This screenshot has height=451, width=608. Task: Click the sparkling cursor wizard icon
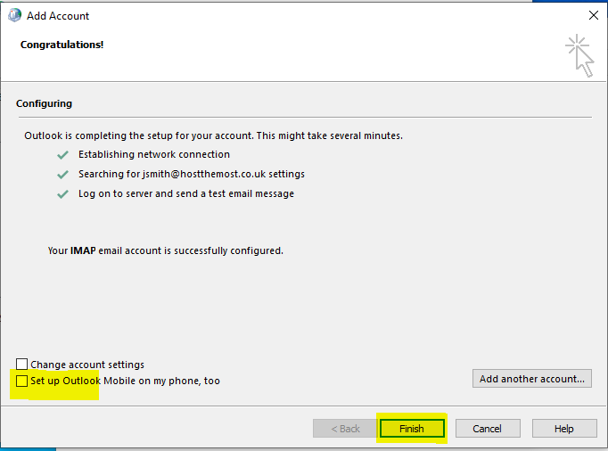(579, 54)
